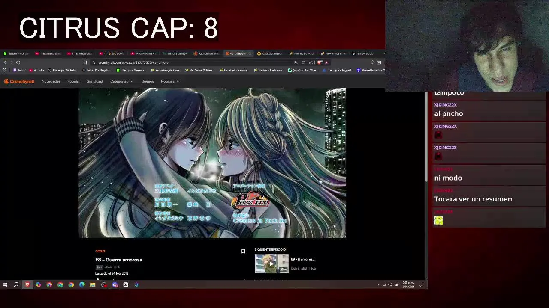Open the YouTube bookmark
This screenshot has width=549, height=308.
coord(37,70)
